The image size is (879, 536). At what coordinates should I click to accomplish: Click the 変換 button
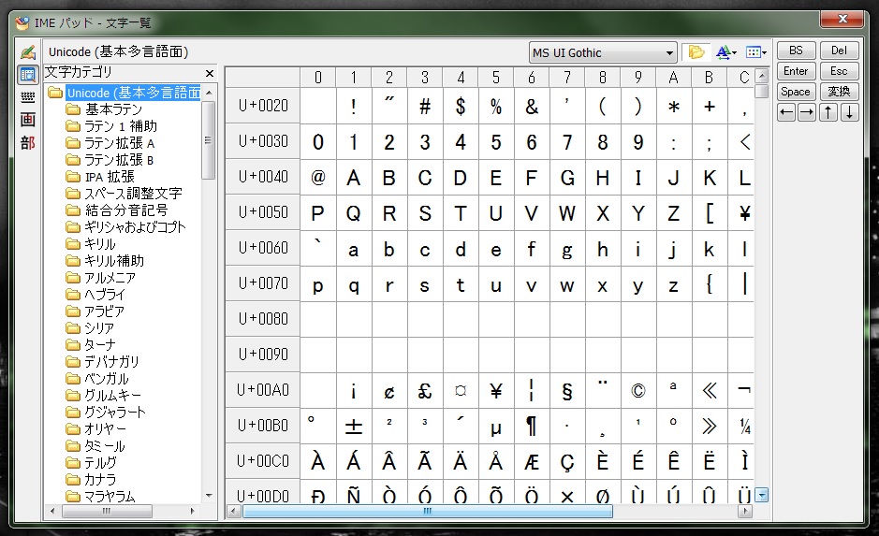[x=839, y=92]
